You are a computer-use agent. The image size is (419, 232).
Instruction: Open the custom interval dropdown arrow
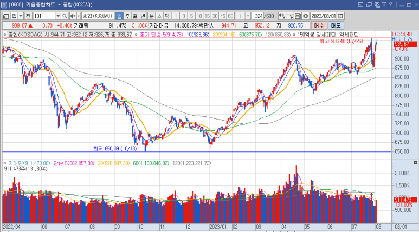[248, 16]
